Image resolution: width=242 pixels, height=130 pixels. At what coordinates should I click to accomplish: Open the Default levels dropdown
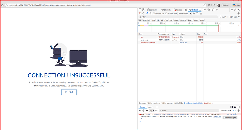point(226,111)
